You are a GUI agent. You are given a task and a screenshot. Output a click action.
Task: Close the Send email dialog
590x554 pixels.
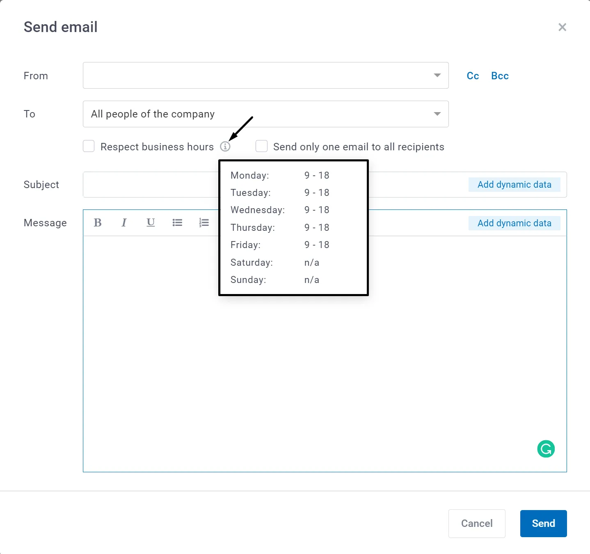coord(562,27)
